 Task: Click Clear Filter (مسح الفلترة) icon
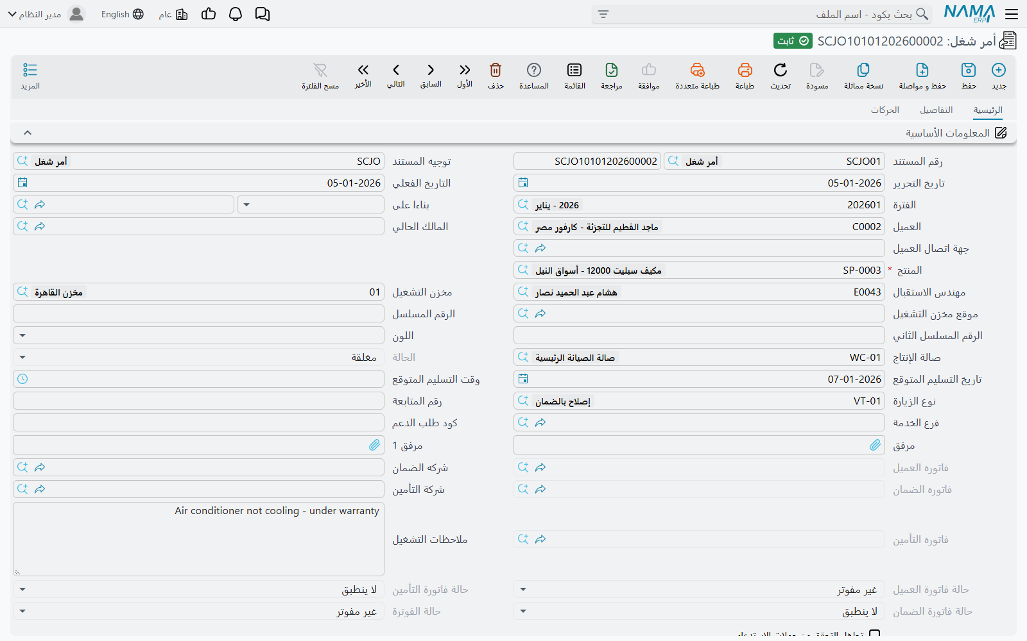click(320, 70)
